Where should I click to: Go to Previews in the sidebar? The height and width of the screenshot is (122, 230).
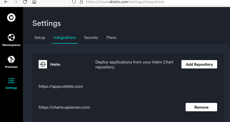click(11, 62)
